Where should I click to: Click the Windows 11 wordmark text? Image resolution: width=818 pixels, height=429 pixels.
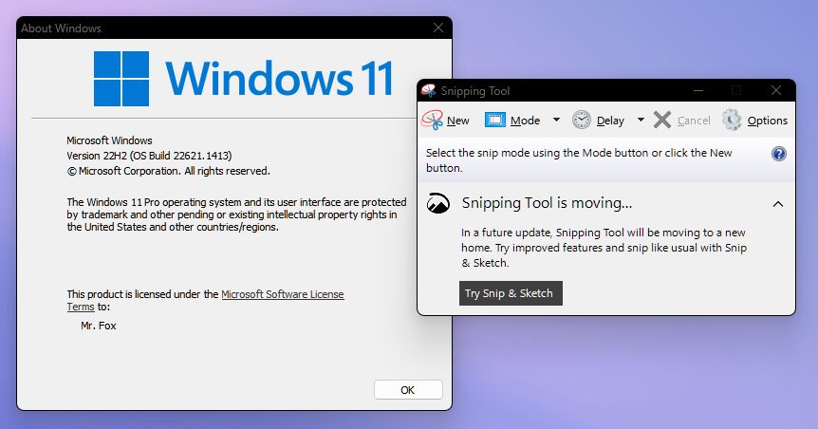(279, 78)
